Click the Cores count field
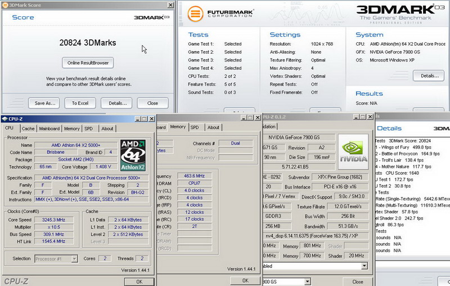The height and width of the screenshot is (286, 450). 105,258
